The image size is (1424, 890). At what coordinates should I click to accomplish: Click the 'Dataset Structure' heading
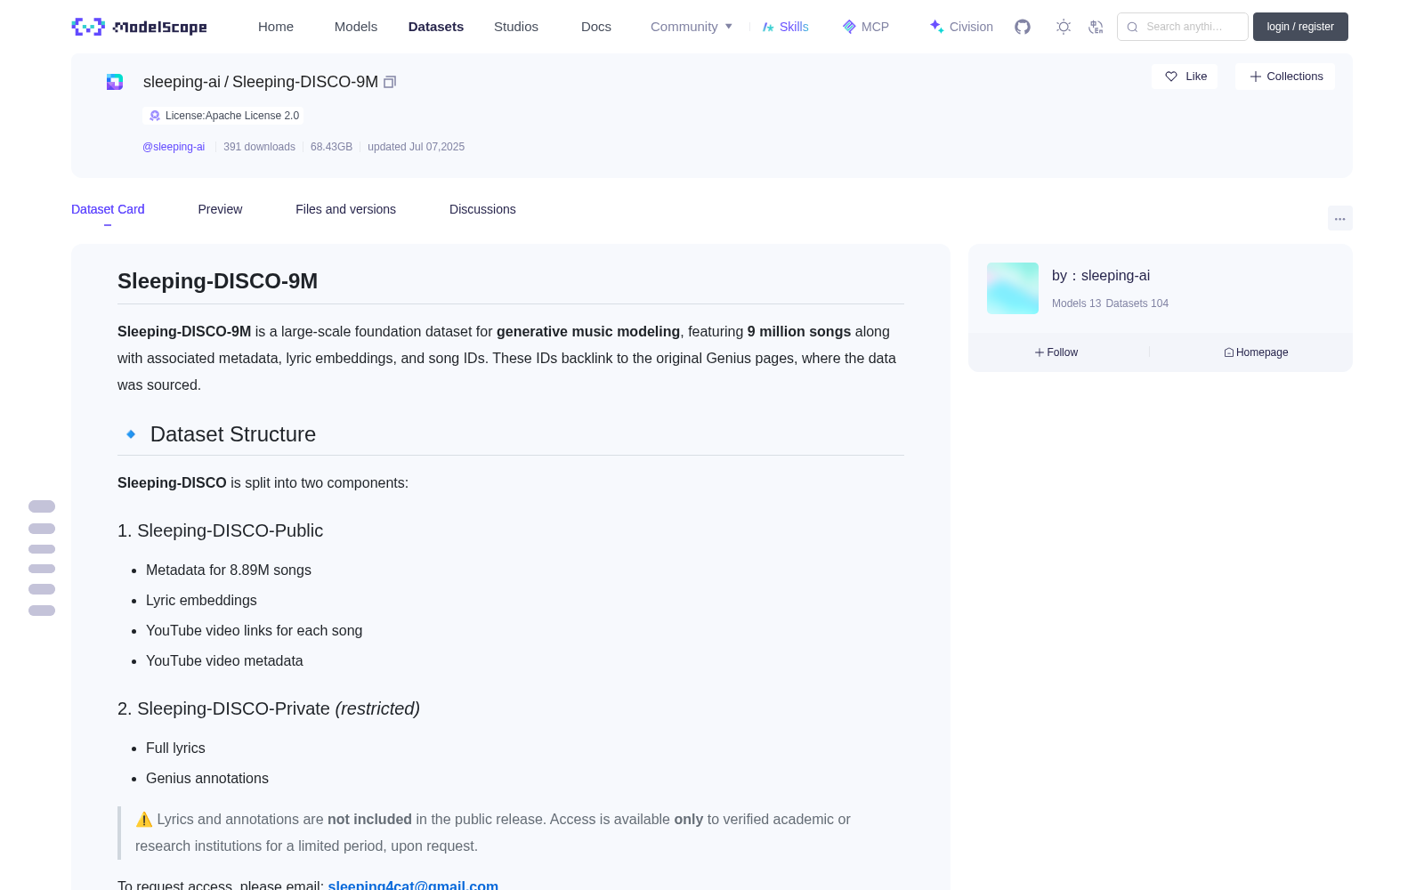[233, 434]
